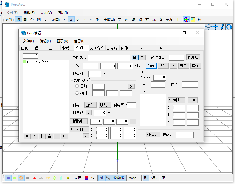Toggle vertex display icon in PmxView bottom bar
235x184 pixels.
(x=8, y=178)
